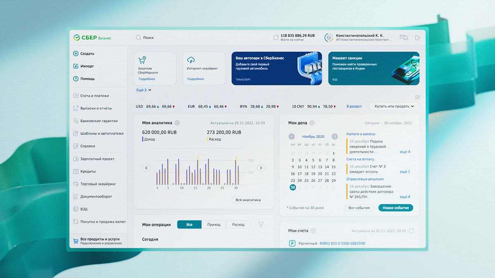Open the Ваш автопарк в СберБизнес banner
The width and height of the screenshot is (495, 278).
pos(277,68)
